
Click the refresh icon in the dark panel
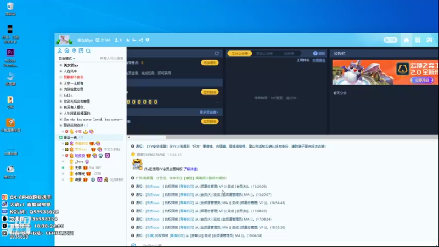pos(217,53)
